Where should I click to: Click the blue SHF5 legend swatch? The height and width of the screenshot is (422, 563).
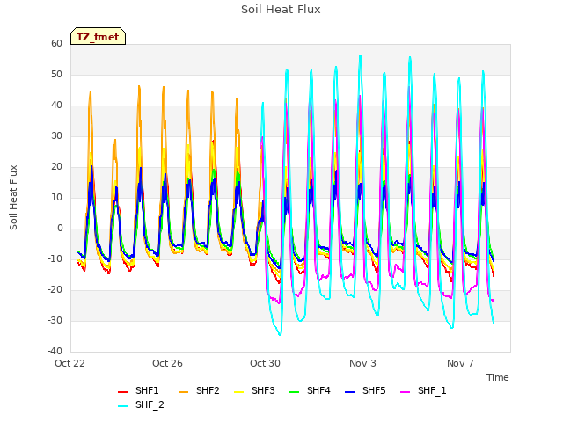[x=349, y=392]
